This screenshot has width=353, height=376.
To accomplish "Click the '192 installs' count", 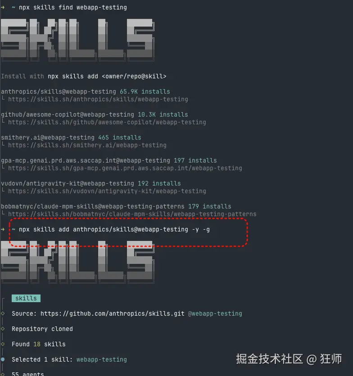I will point(159,184).
